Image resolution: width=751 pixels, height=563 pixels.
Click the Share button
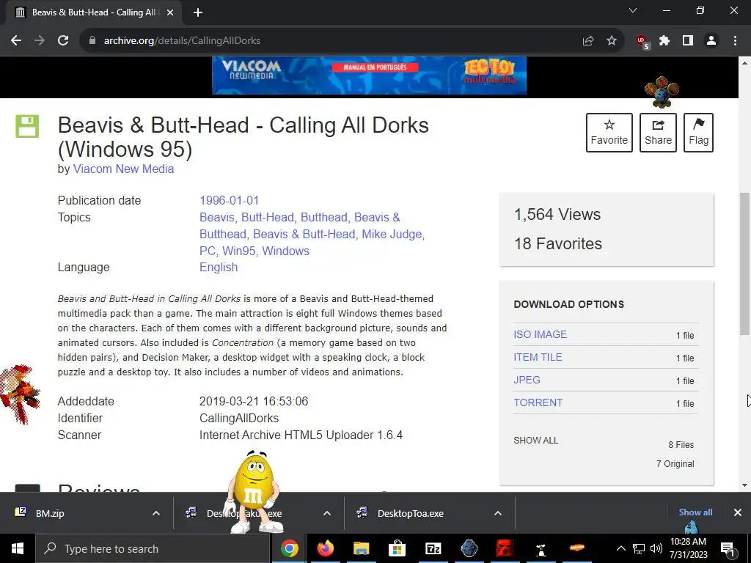coord(658,133)
